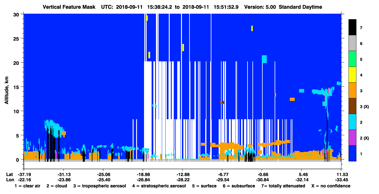Click the colorbar label '3 (X)'
379x194 pixels.
click(x=364, y=106)
